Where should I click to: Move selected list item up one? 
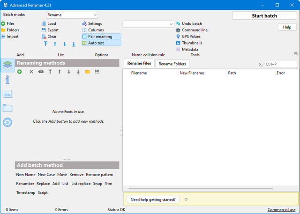pyautogui.click(x=55, y=44)
